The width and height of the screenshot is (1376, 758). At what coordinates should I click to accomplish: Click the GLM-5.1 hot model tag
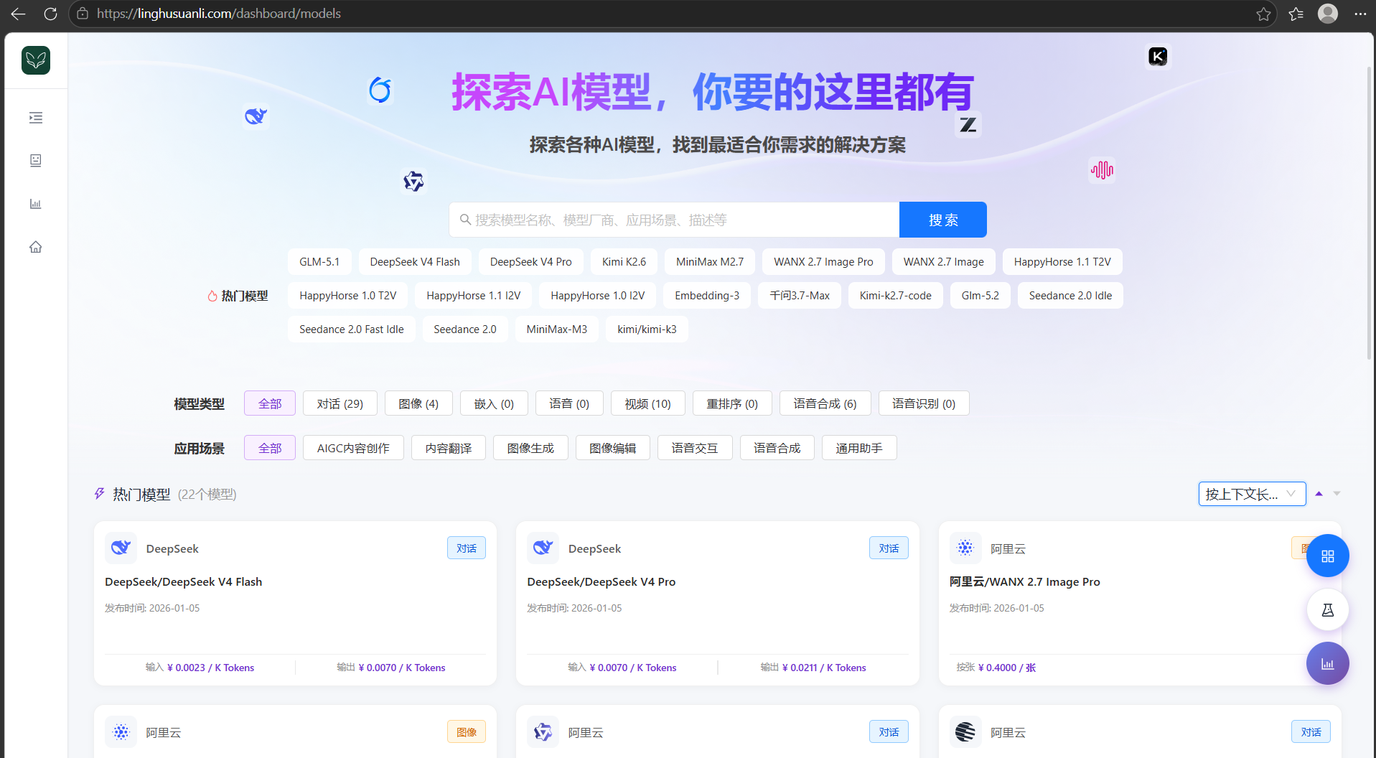tap(319, 262)
